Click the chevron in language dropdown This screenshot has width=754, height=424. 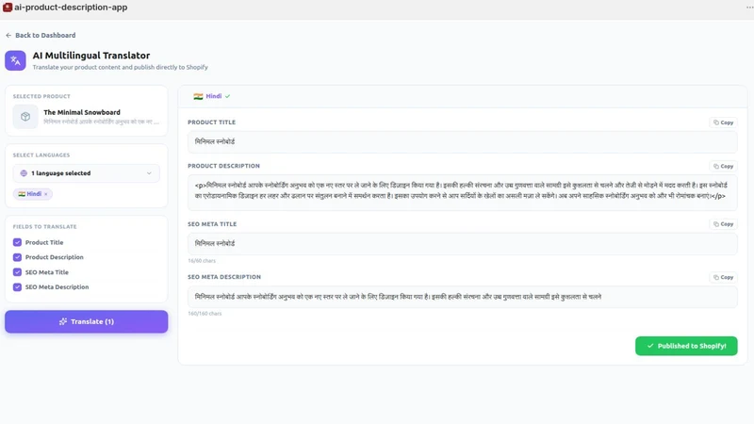149,173
